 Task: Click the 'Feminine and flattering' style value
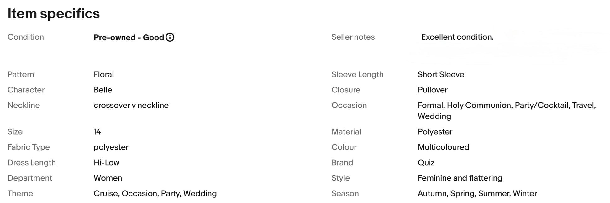[460, 178]
